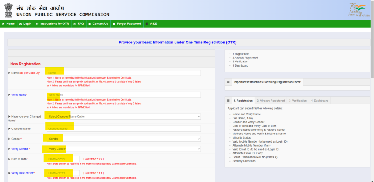
Task: Click the FAQ tools icon
Action: (x=75, y=24)
